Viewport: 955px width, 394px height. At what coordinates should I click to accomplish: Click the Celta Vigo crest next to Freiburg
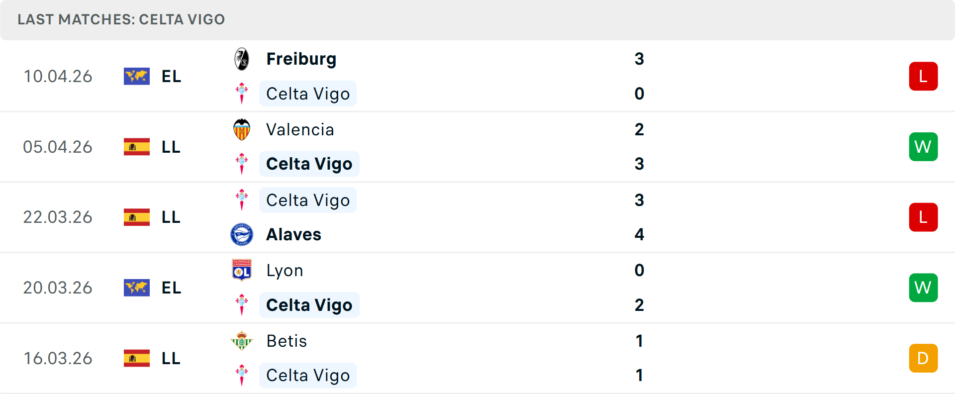click(x=242, y=94)
